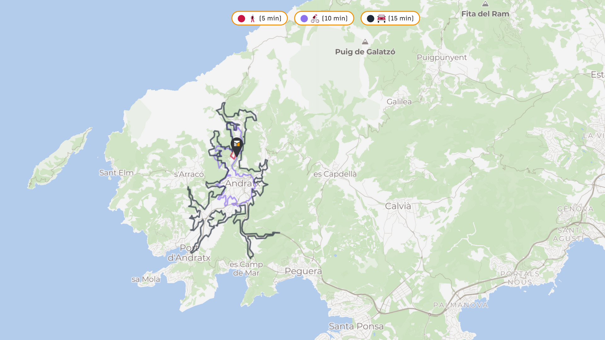Viewport: 605px width, 340px height.
Task: Click the red car icon in legend
Action: click(381, 19)
